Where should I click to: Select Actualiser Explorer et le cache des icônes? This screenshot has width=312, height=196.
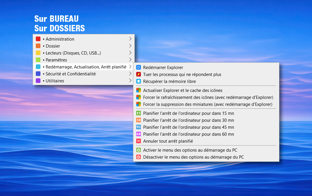pyautogui.click(x=182, y=90)
